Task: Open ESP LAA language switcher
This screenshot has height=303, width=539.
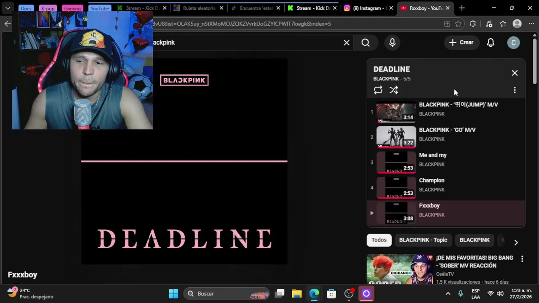Action: (475, 294)
